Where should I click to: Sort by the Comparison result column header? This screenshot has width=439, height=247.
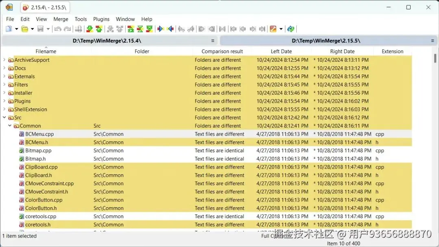tap(222, 51)
